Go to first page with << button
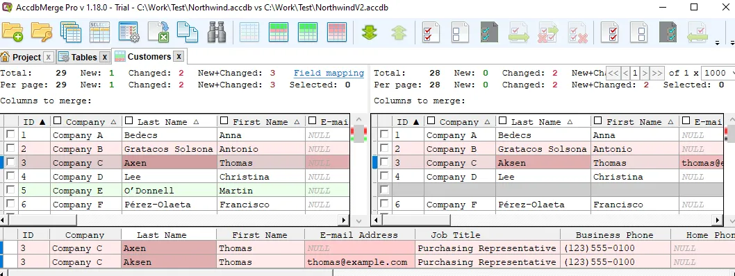The width and height of the screenshot is (735, 276). (x=613, y=73)
